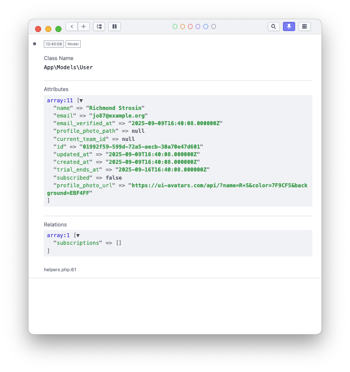Toggle the pin window on top button

[289, 26]
